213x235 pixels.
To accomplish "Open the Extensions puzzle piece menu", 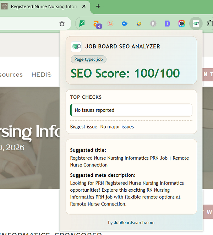I will pyautogui.click(x=210, y=23).
